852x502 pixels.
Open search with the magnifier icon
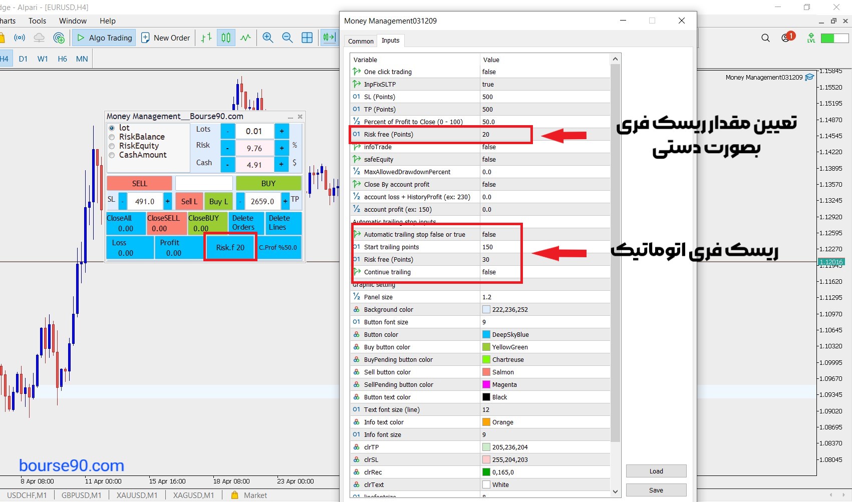(765, 38)
